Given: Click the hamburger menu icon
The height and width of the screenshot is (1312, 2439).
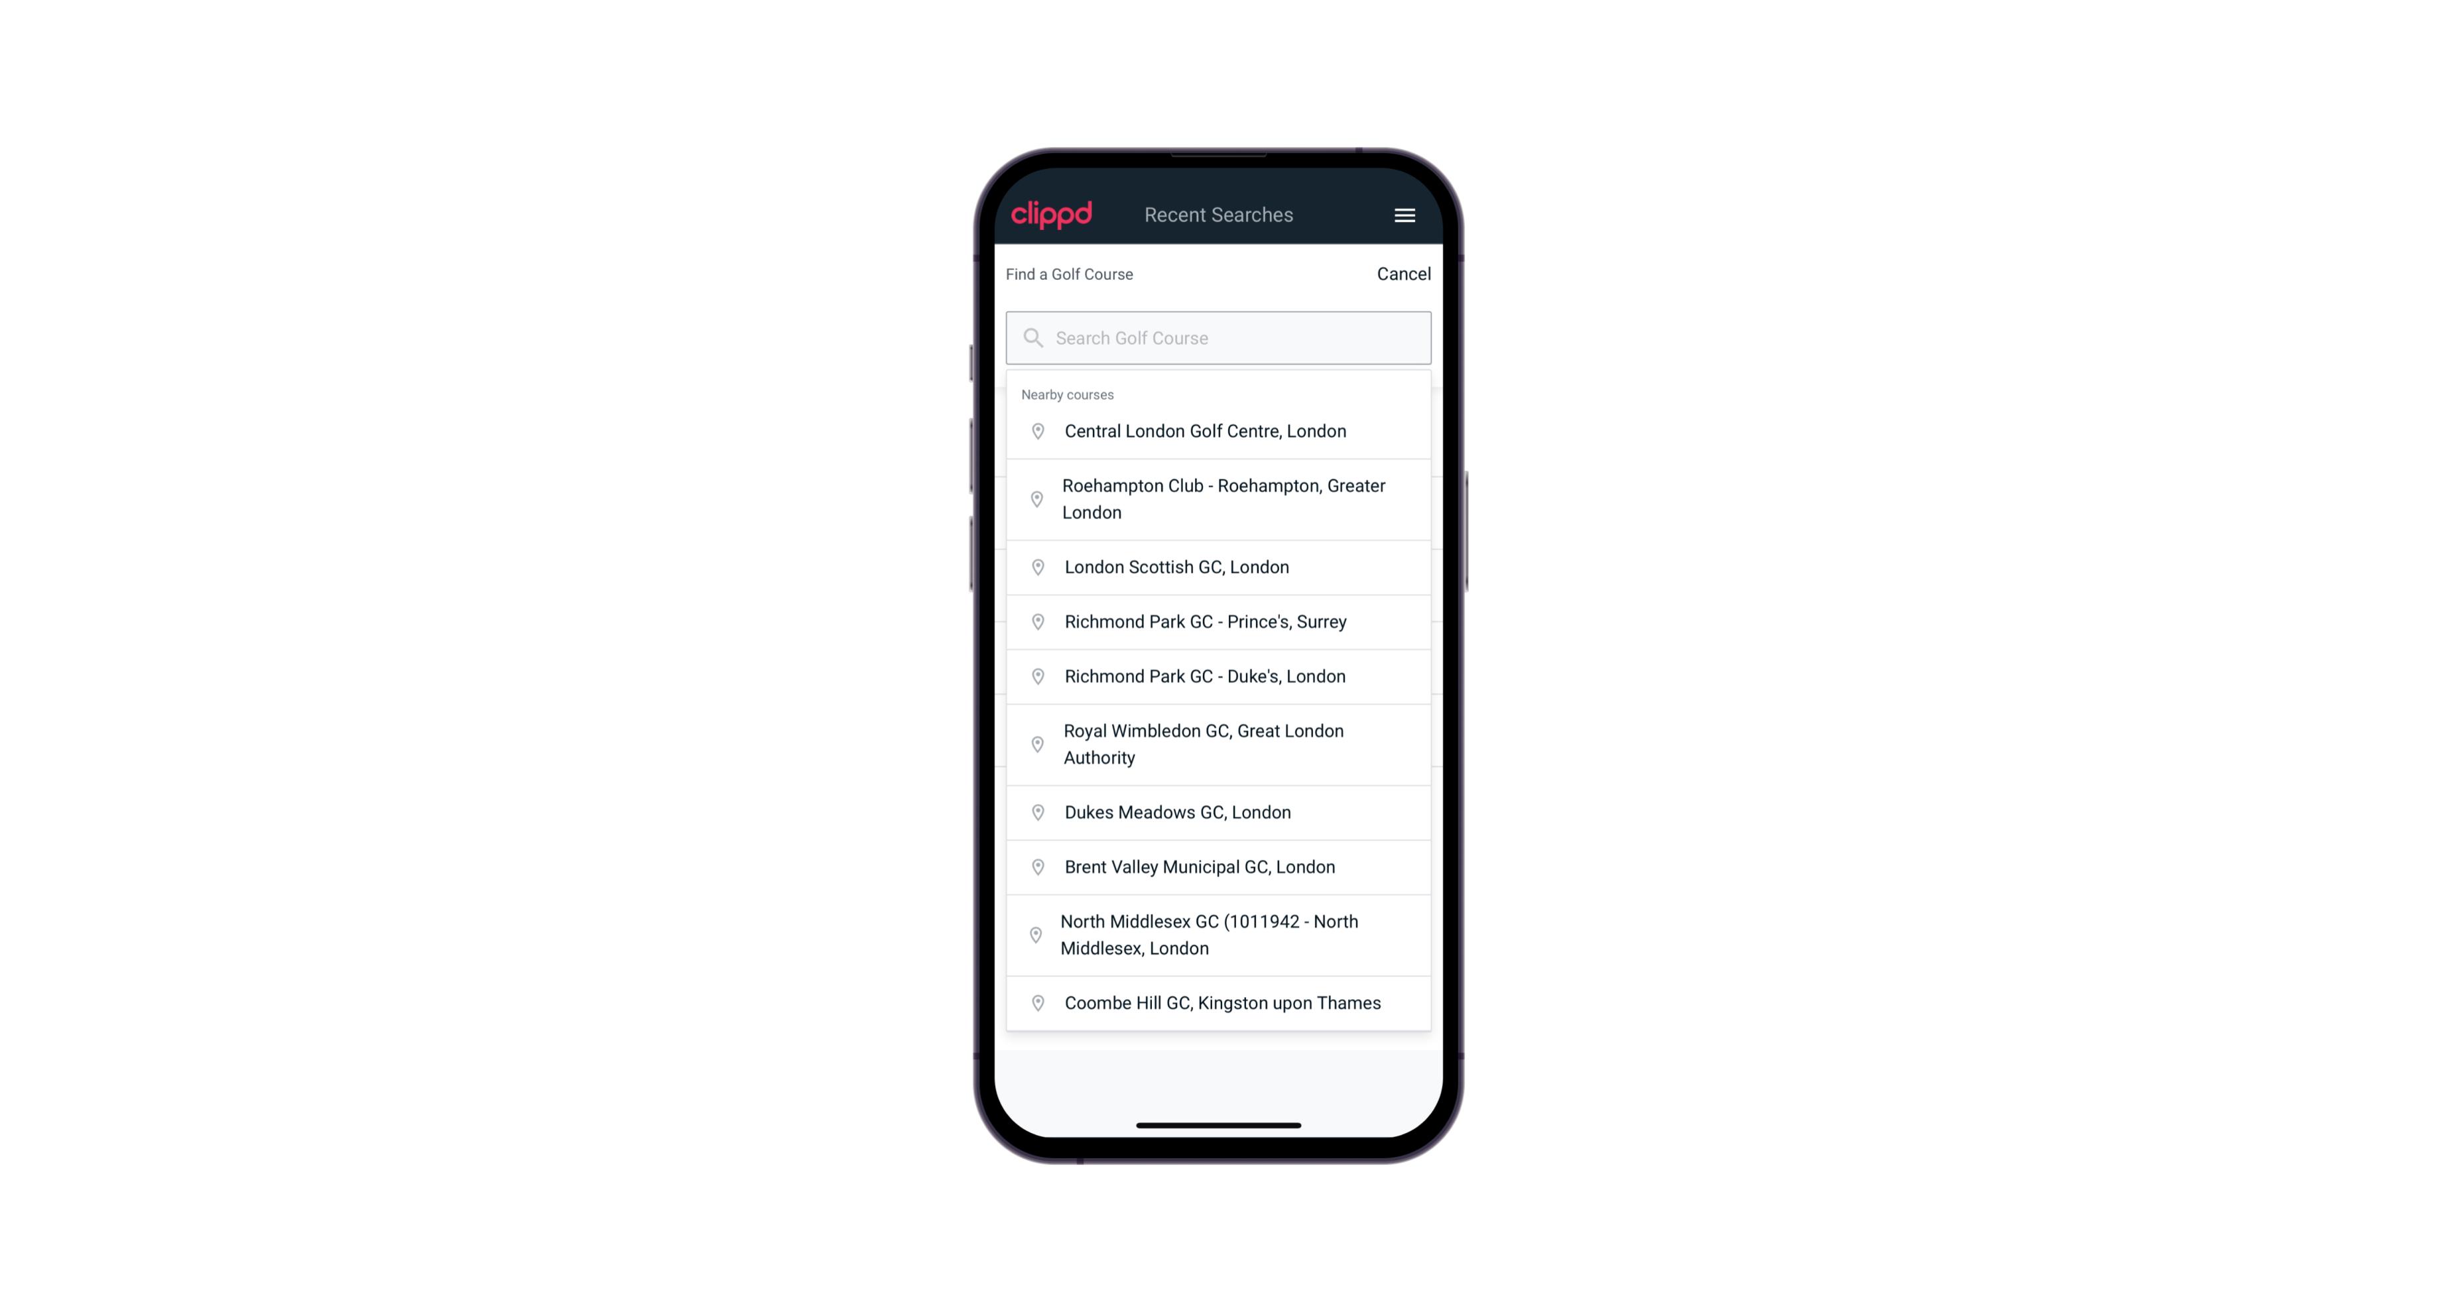Looking at the screenshot, I should pyautogui.click(x=1404, y=215).
